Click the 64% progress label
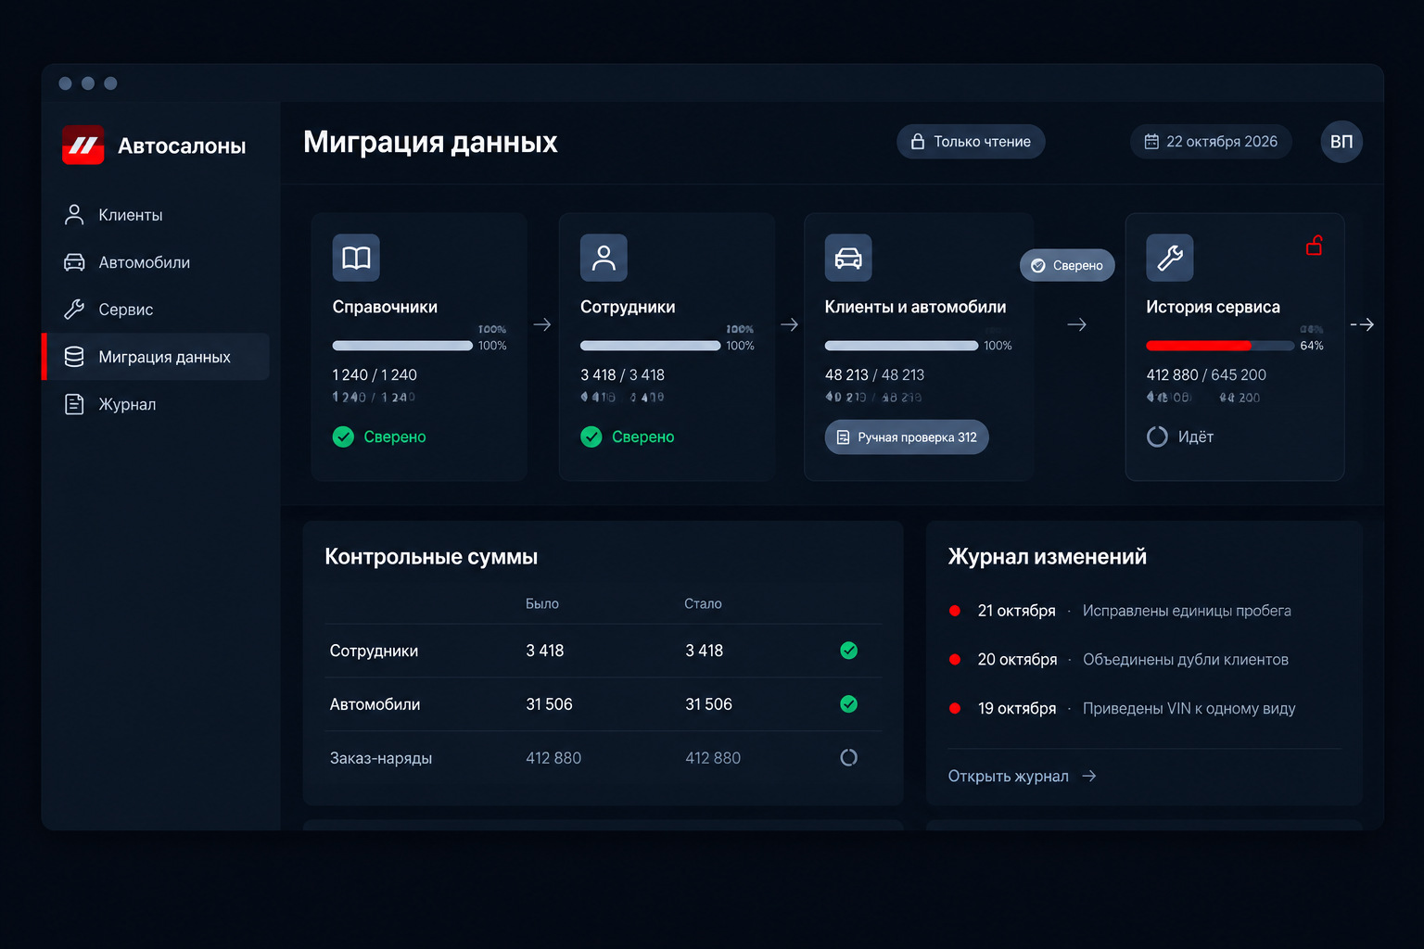 click(x=1312, y=346)
